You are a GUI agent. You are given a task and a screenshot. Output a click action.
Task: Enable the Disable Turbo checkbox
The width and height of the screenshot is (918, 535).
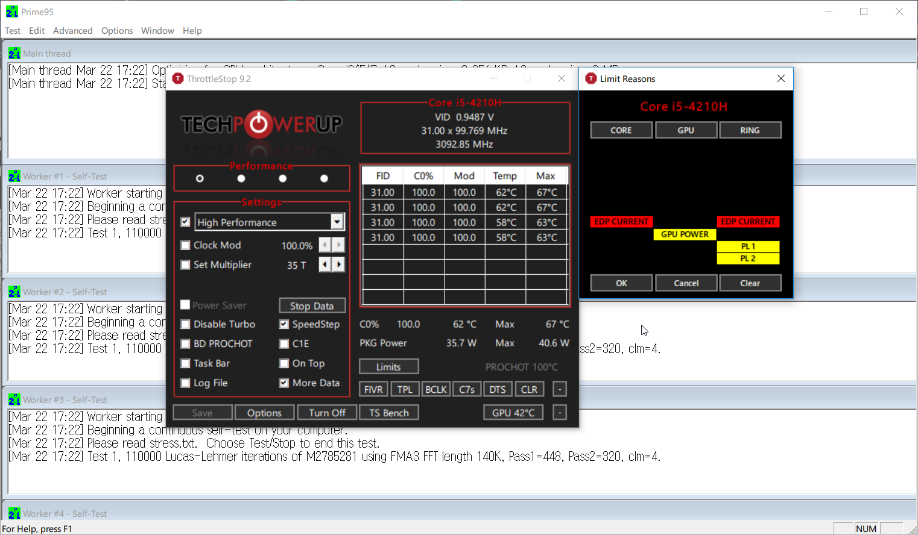tap(186, 324)
